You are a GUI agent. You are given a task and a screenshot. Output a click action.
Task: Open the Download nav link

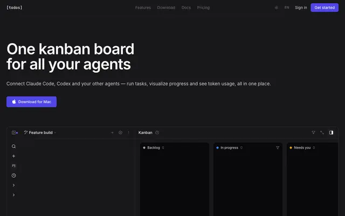166,8
